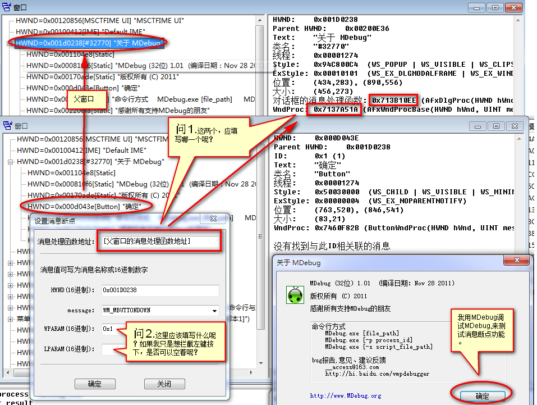Close the 设置消息断点 dialog with its X
The height and width of the screenshot is (405, 537).
coord(214,219)
